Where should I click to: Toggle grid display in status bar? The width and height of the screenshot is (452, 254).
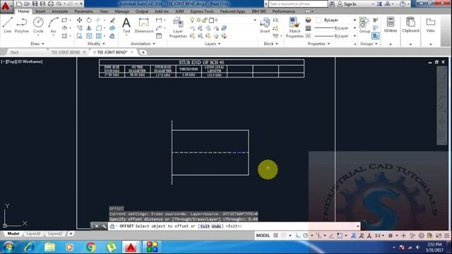[276, 236]
